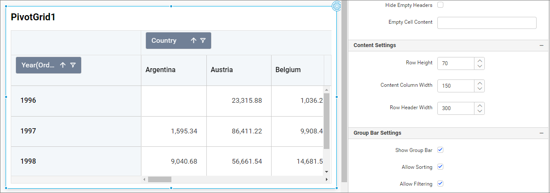
Task: Click the Empty Cell Content input field
Action: (487, 23)
